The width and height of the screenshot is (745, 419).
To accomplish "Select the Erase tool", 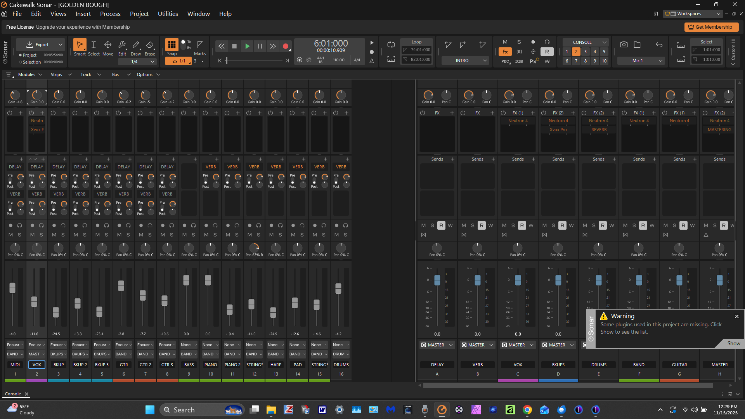I will [x=150, y=45].
